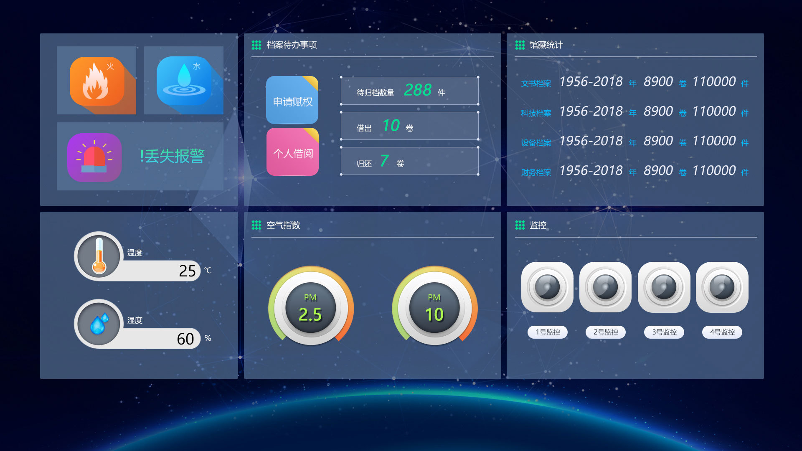This screenshot has height=451, width=802.
Task: Open the 文书档案 row label
Action: click(x=536, y=84)
